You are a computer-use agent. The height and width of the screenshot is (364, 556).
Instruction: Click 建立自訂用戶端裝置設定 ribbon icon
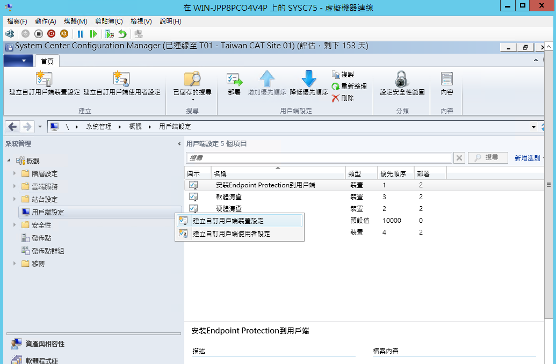tap(45, 79)
